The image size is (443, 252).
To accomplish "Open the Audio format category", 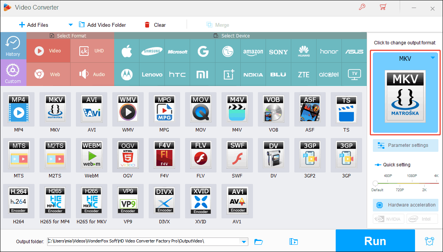I will click(x=92, y=74).
